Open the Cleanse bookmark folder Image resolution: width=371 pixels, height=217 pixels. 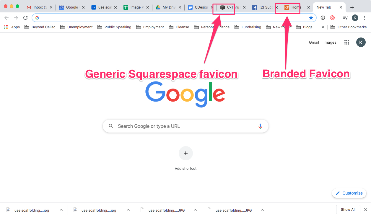pyautogui.click(x=179, y=27)
